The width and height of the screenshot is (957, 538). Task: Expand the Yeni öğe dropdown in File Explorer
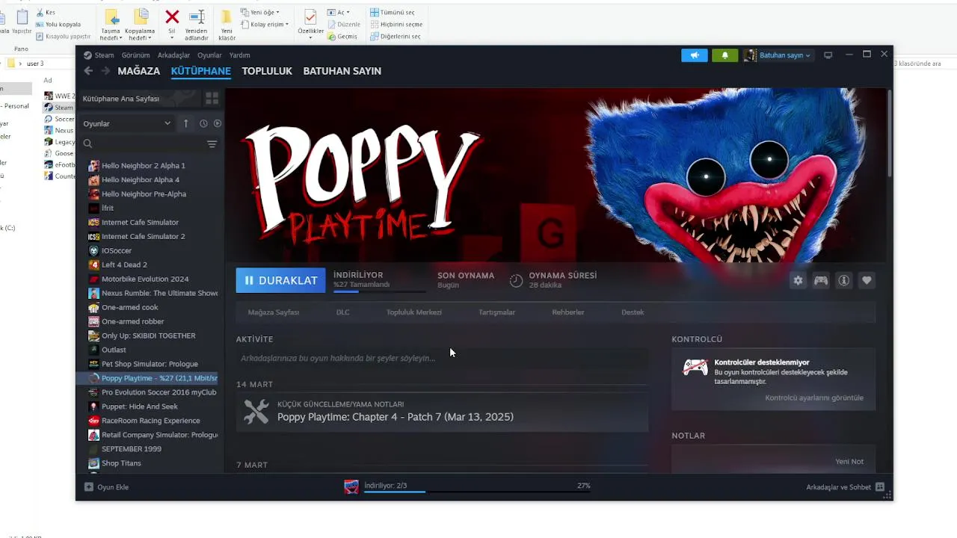[x=259, y=13]
